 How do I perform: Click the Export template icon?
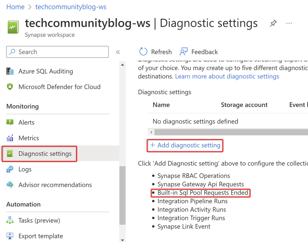[x=10, y=236]
